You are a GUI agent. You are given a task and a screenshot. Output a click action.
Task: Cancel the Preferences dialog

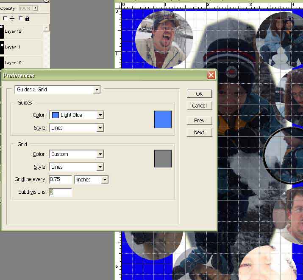199,106
